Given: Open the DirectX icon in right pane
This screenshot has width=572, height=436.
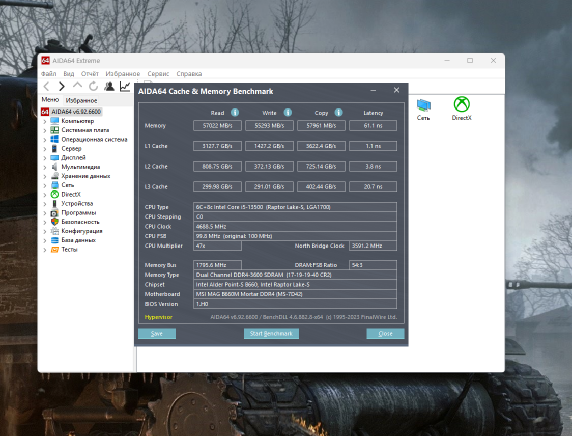Looking at the screenshot, I should [x=462, y=108].
